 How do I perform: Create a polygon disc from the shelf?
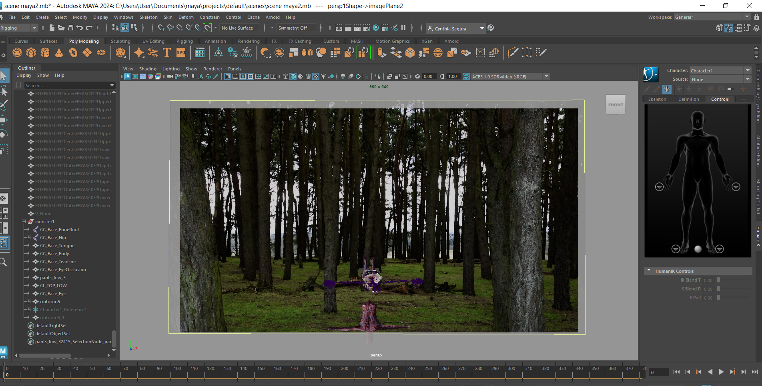(101, 52)
